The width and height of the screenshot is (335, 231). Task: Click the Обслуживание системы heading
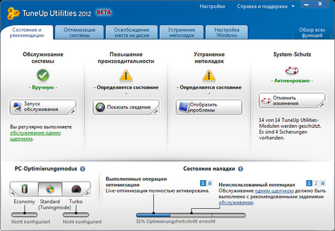43,58
